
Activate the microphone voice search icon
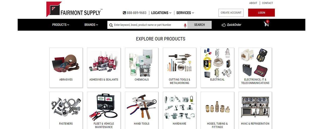(x=185, y=25)
